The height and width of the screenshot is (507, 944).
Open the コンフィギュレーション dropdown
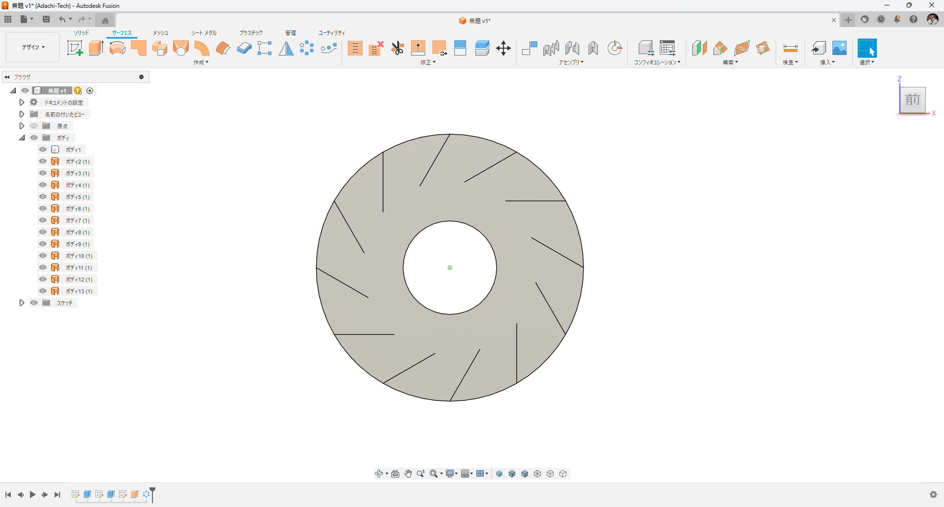pos(657,62)
